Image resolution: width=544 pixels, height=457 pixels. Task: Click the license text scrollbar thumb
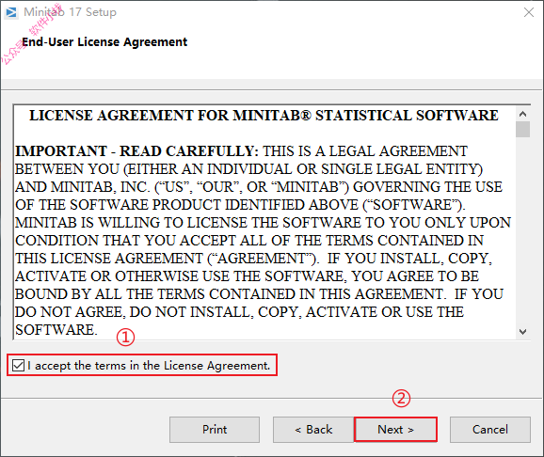click(522, 130)
